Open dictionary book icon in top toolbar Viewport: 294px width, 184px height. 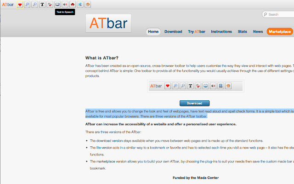pos(57,4)
